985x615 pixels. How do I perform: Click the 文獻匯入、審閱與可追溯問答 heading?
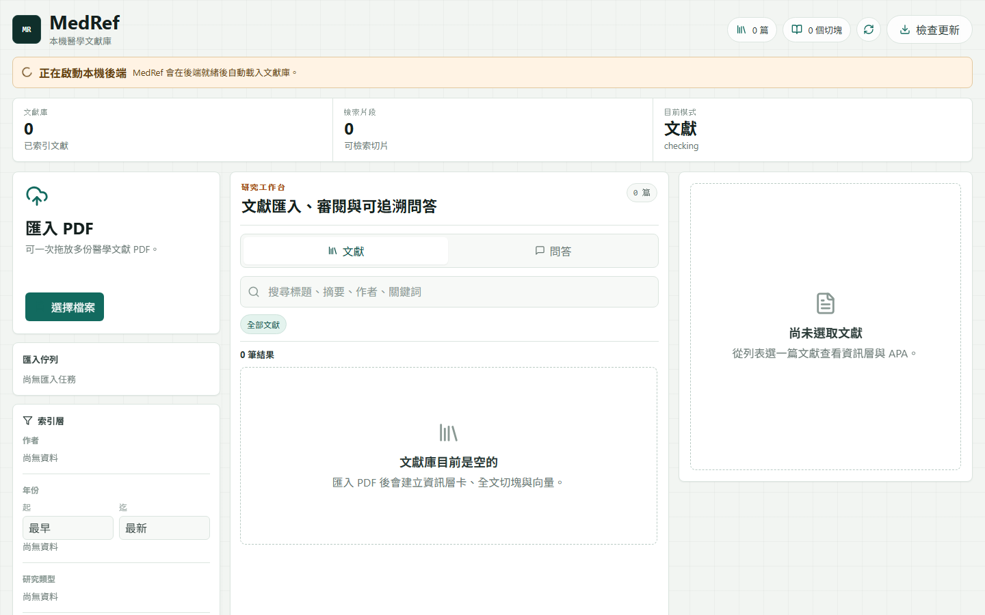pos(339,206)
